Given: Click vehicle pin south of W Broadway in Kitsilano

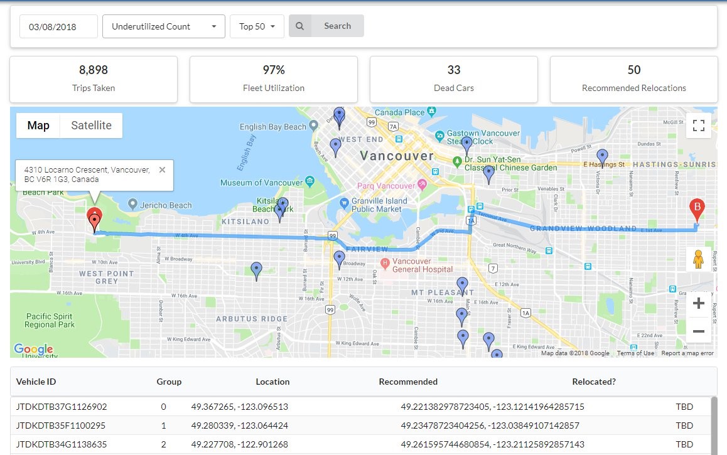Looking at the screenshot, I should point(256,272).
